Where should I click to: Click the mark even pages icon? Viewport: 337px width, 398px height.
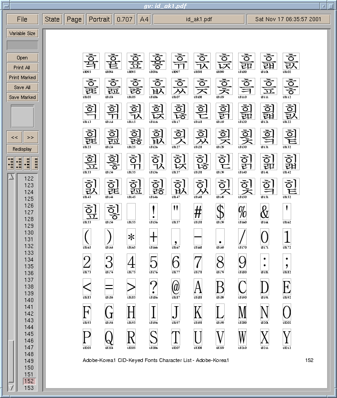[18, 163]
